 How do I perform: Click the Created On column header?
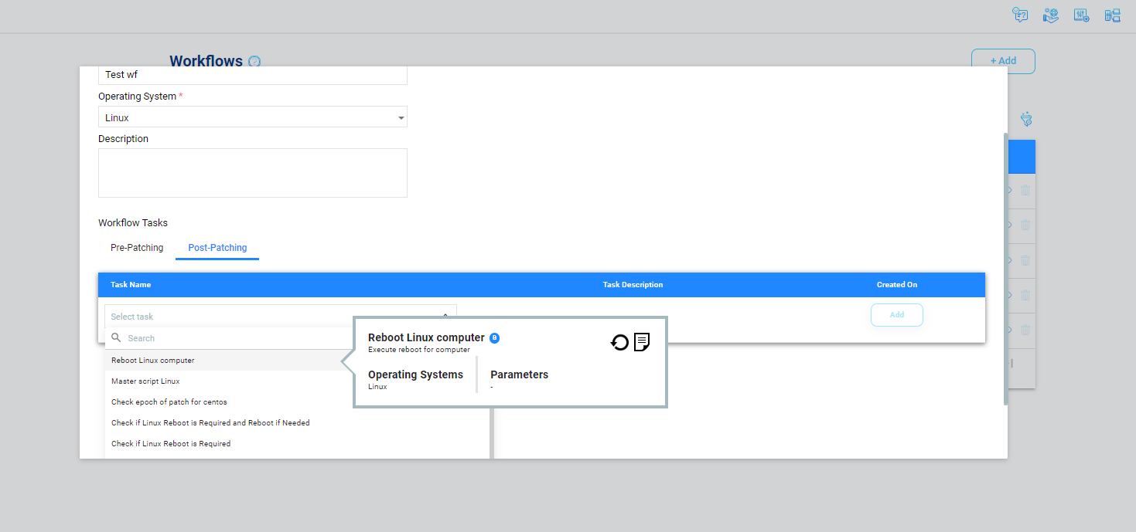[x=897, y=285]
